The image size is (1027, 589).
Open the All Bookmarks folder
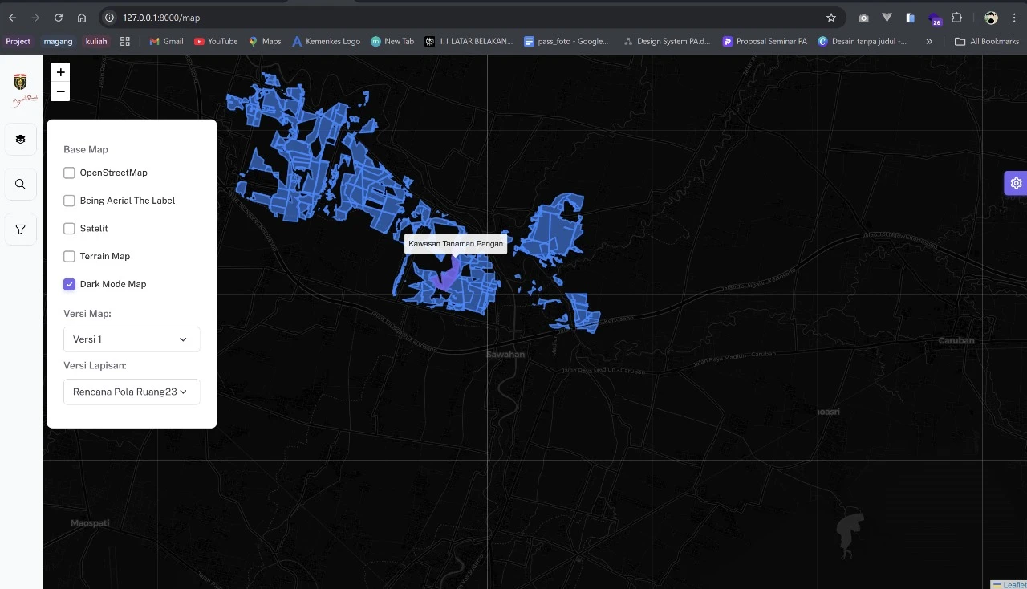(987, 42)
